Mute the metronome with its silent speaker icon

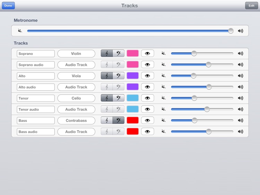tap(20, 30)
